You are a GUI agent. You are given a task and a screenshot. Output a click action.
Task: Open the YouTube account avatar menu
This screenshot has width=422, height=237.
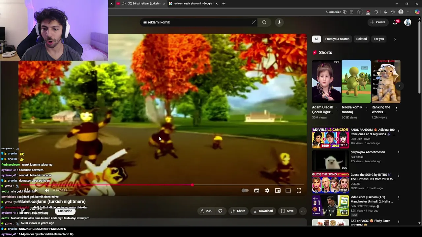(408, 22)
